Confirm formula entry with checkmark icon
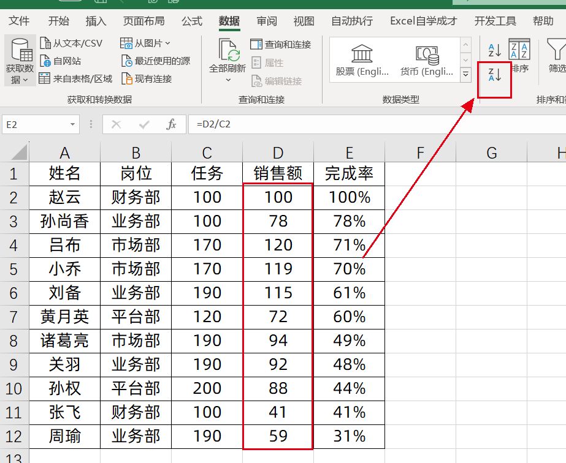 coord(144,124)
